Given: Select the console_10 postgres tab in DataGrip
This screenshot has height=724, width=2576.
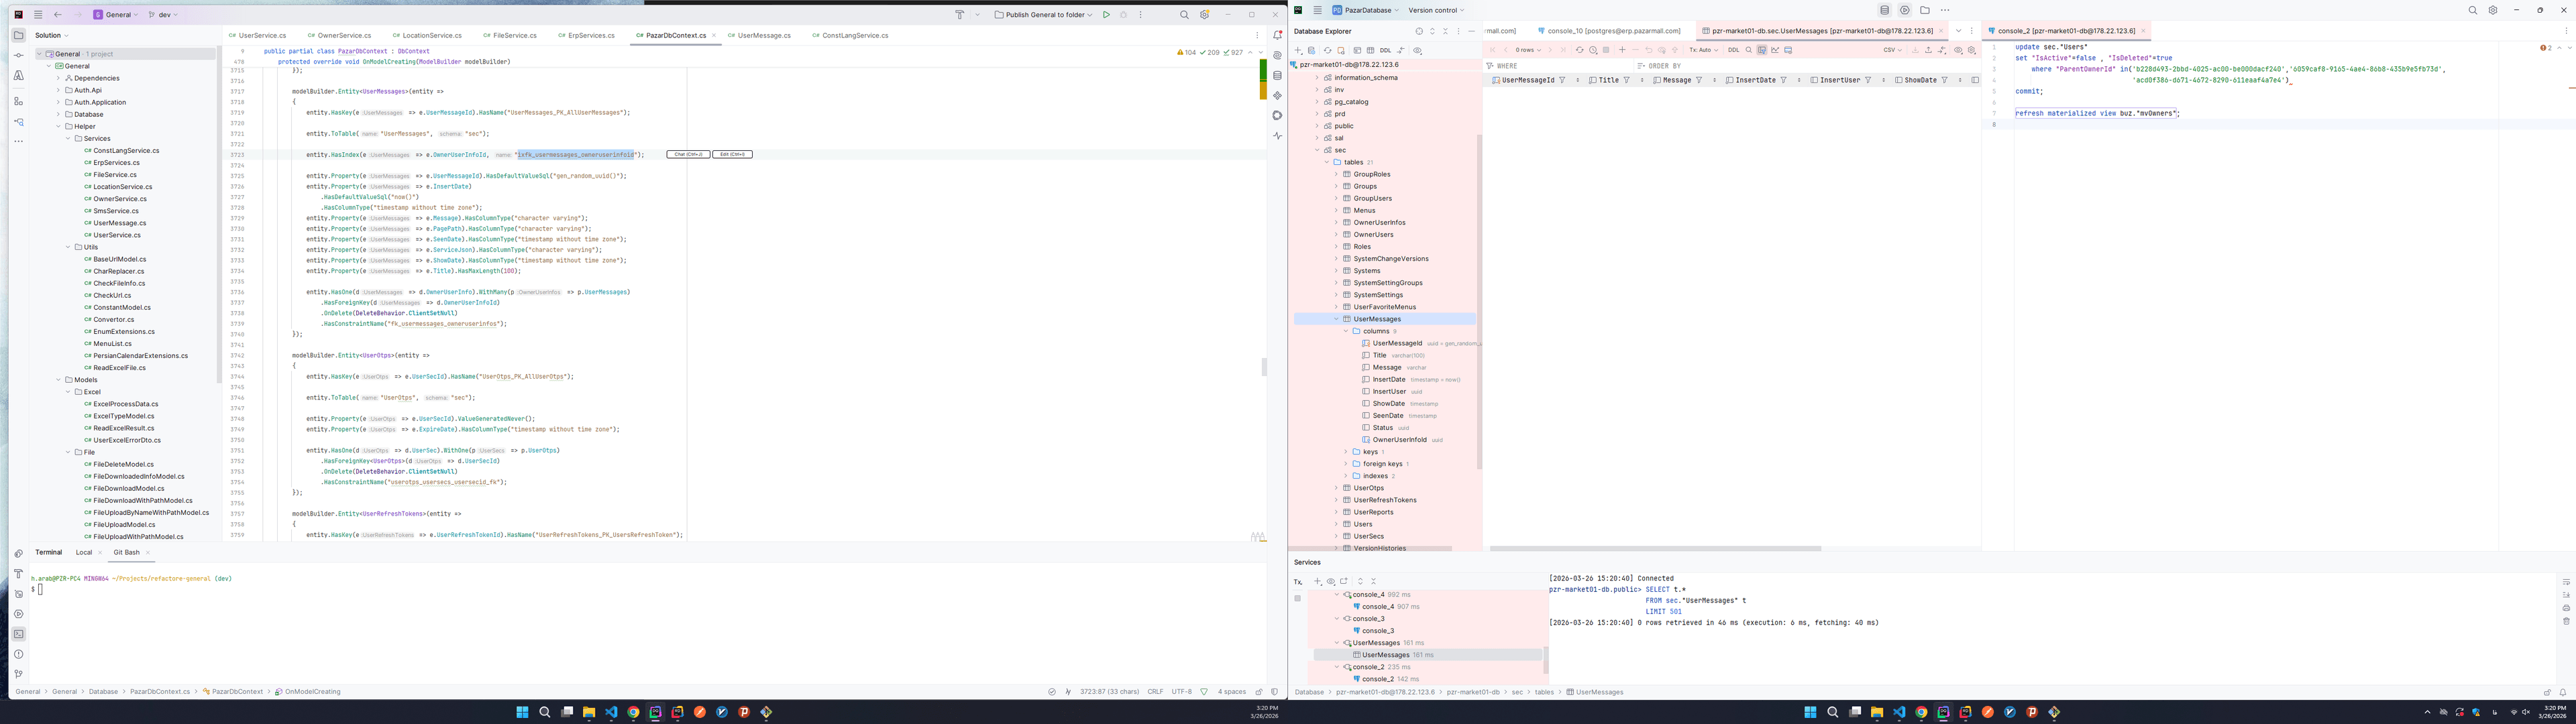Looking at the screenshot, I should tap(1609, 31).
